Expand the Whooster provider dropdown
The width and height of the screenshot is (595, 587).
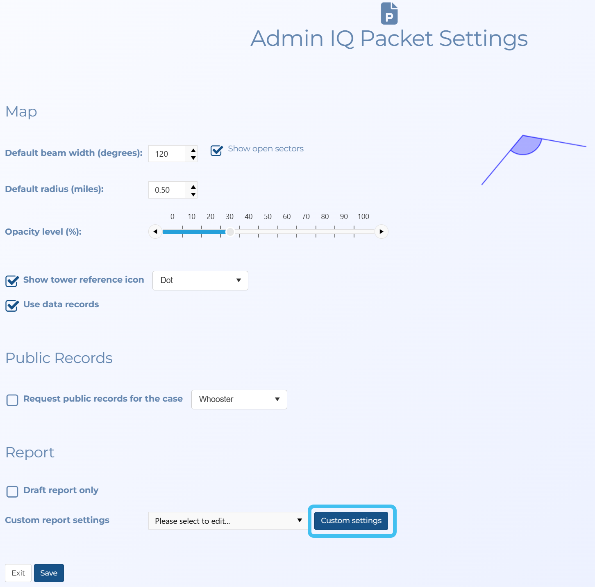pyautogui.click(x=239, y=400)
